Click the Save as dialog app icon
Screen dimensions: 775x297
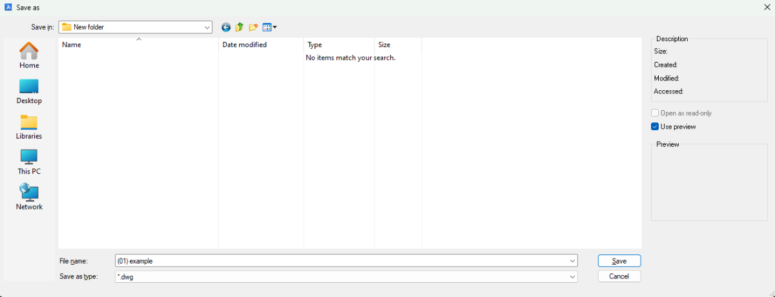8,7
